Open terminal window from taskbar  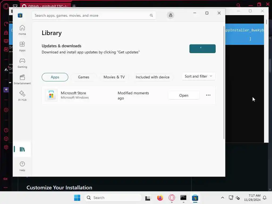click(183, 198)
